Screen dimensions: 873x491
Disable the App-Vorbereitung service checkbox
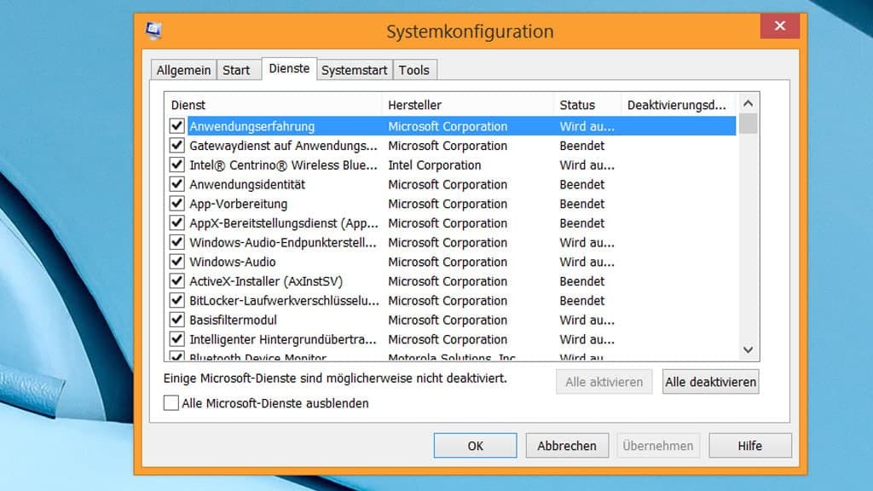177,203
